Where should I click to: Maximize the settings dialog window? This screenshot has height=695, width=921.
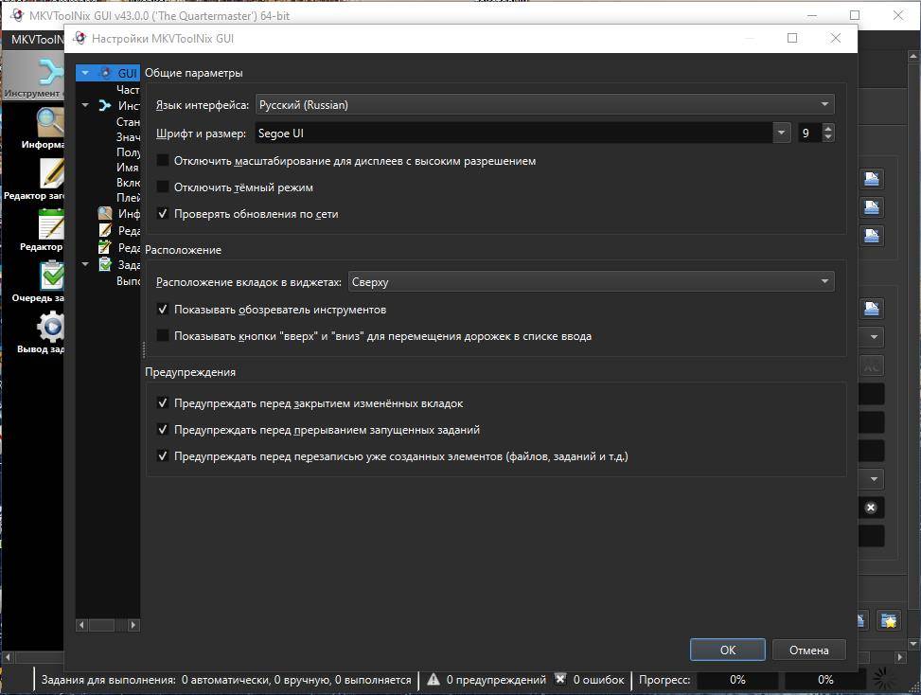pyautogui.click(x=791, y=38)
